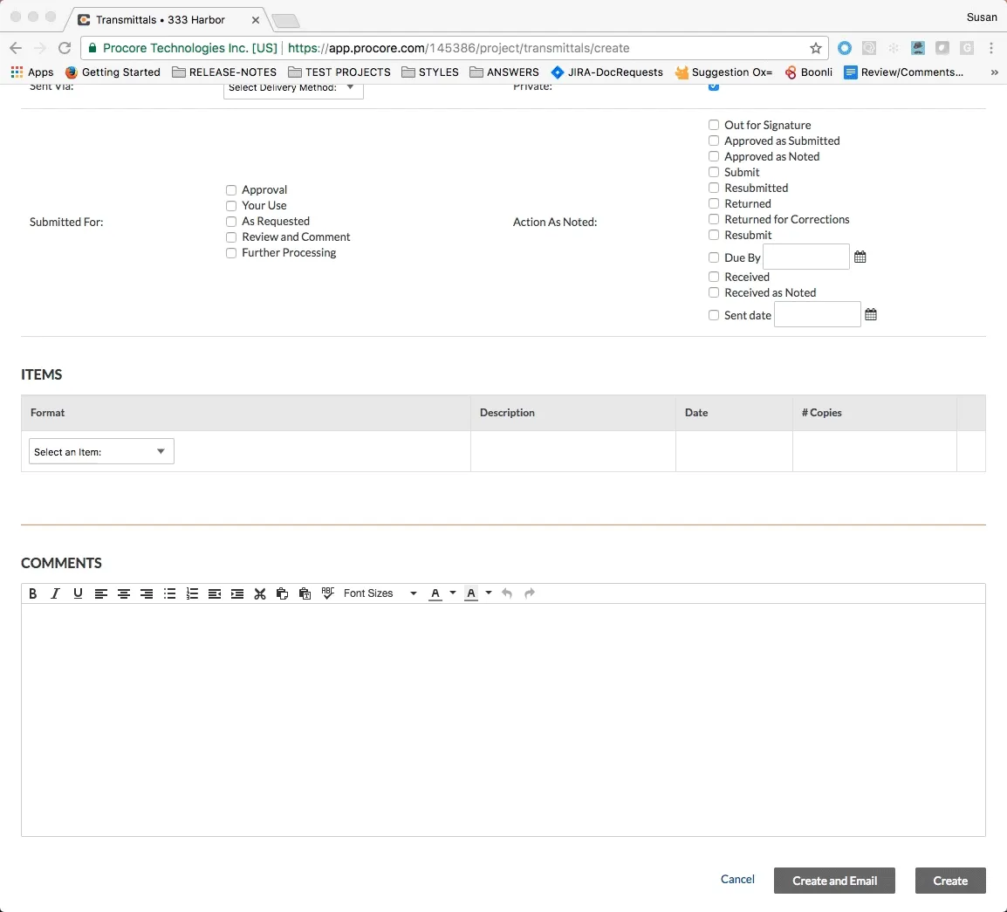Image resolution: width=1007 pixels, height=912 pixels.
Task: Decrease indent in comments editor
Action: pyautogui.click(x=215, y=593)
